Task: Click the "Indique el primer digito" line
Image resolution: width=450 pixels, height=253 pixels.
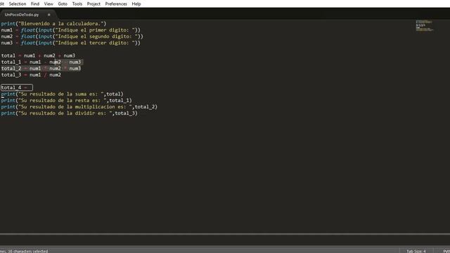Action: coord(70,30)
